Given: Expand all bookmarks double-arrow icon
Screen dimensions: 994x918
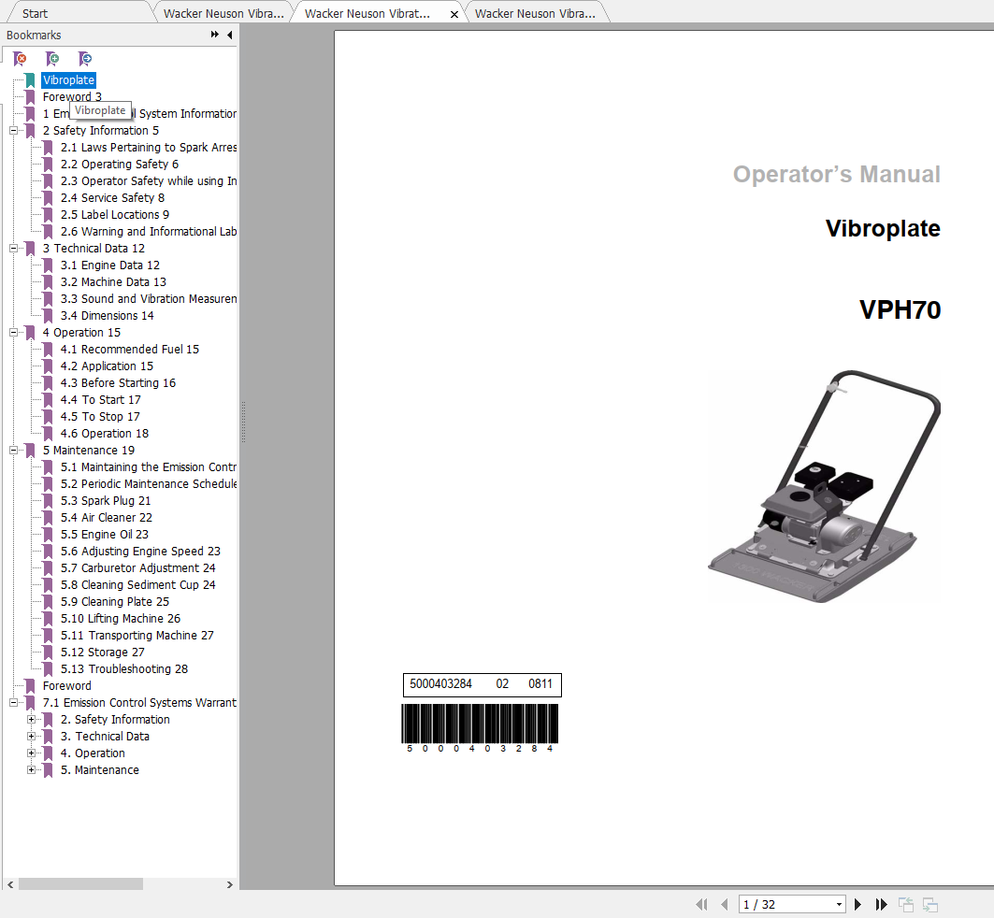Looking at the screenshot, I should (215, 35).
